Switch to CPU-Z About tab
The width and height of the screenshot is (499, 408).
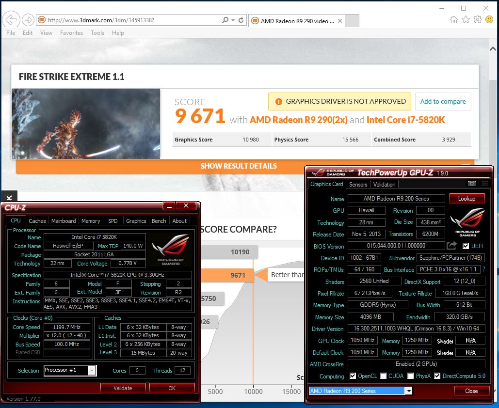pyautogui.click(x=179, y=220)
